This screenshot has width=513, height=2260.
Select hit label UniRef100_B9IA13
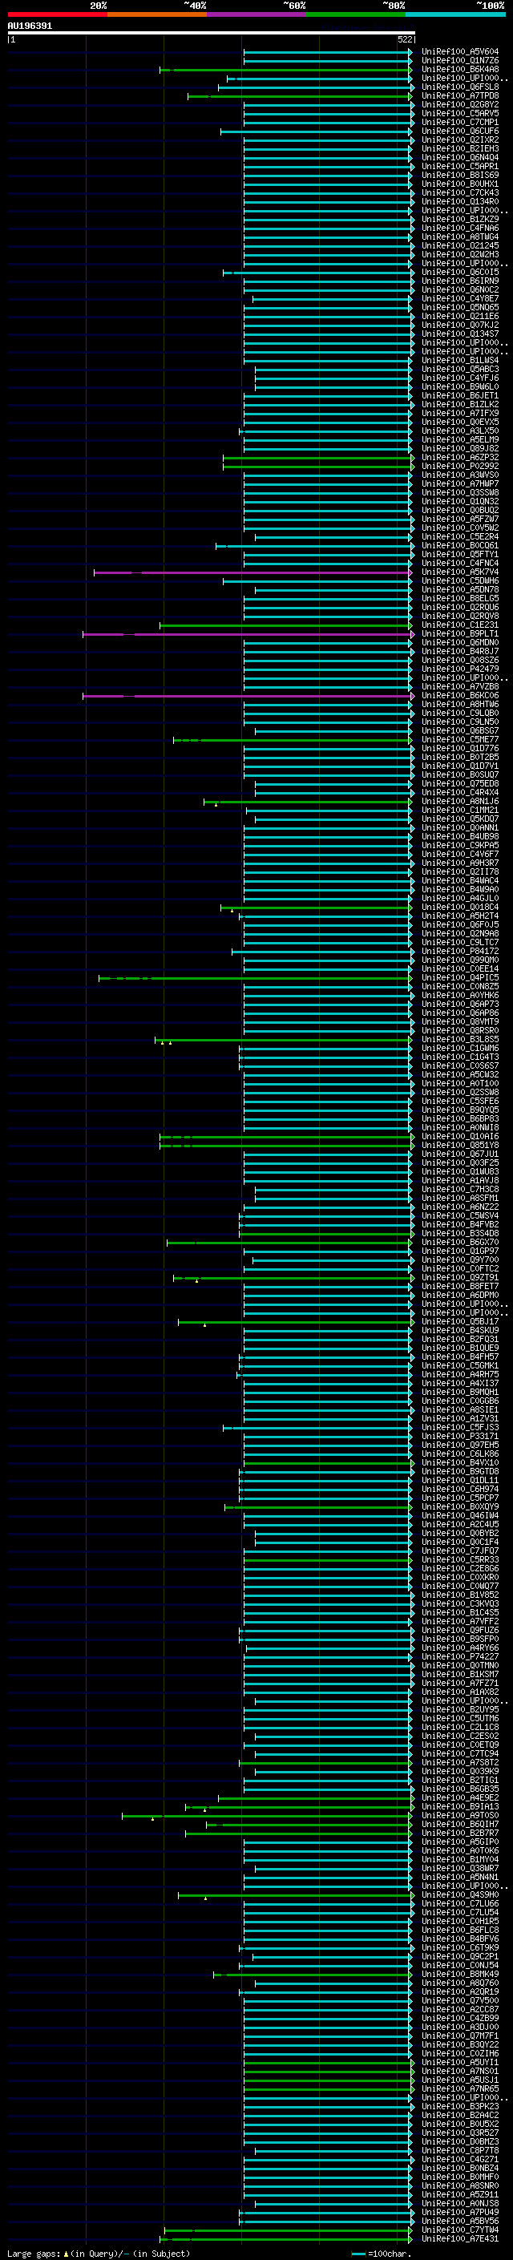459,1806
